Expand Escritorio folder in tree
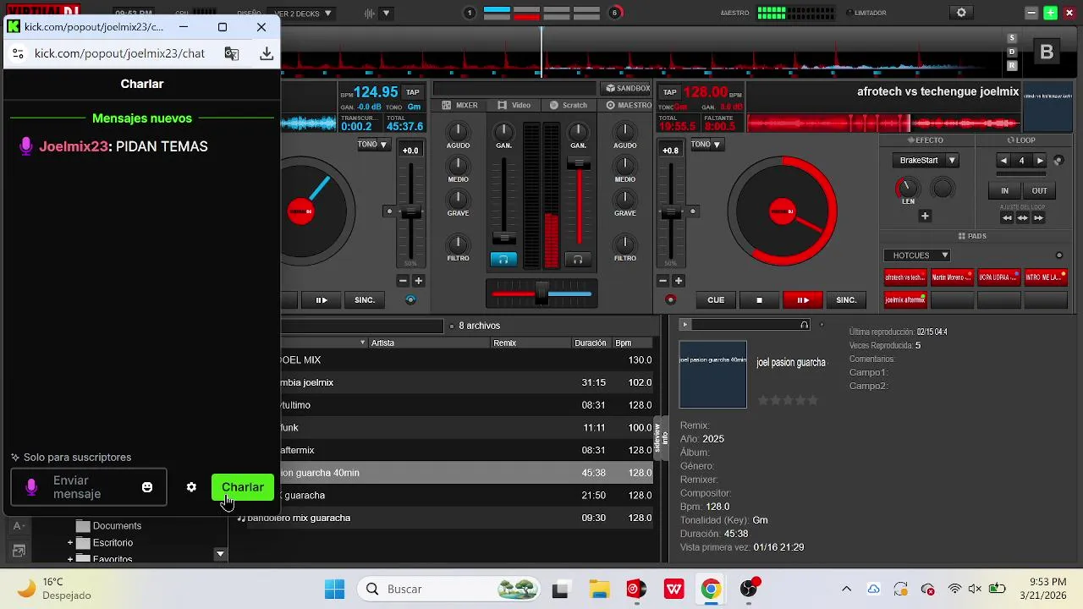Viewport: 1083px width, 609px height. (70, 543)
